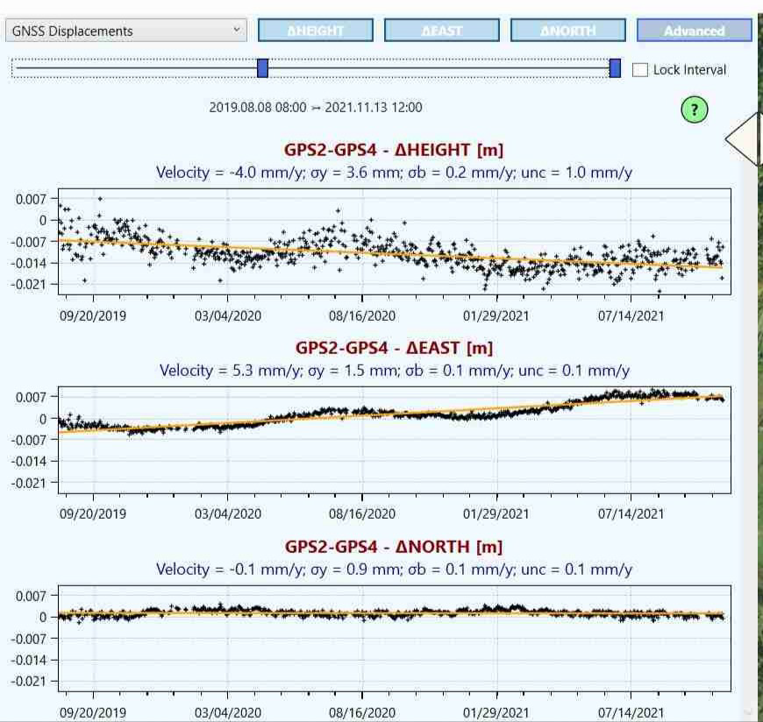Click the ΔHEIGHT button
Image resolution: width=763 pixels, height=722 pixels.
[x=316, y=31]
